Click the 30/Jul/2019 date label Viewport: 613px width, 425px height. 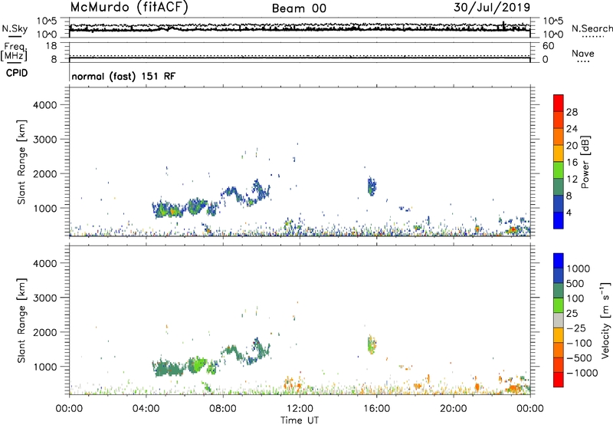click(492, 8)
